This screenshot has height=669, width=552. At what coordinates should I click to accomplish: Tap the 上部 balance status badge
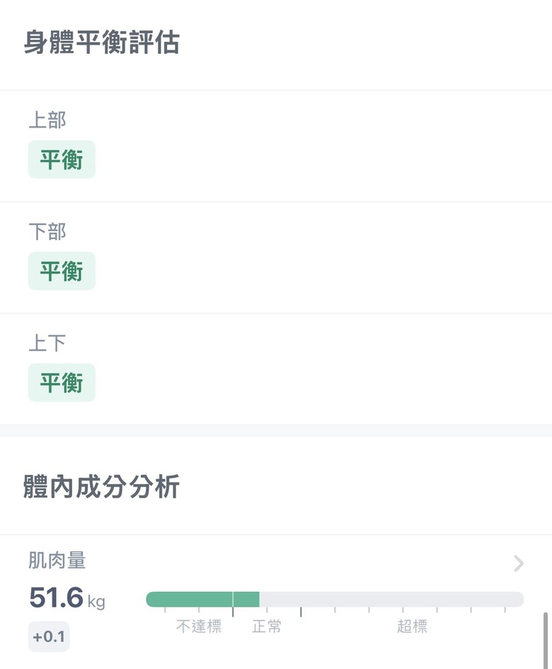62,159
